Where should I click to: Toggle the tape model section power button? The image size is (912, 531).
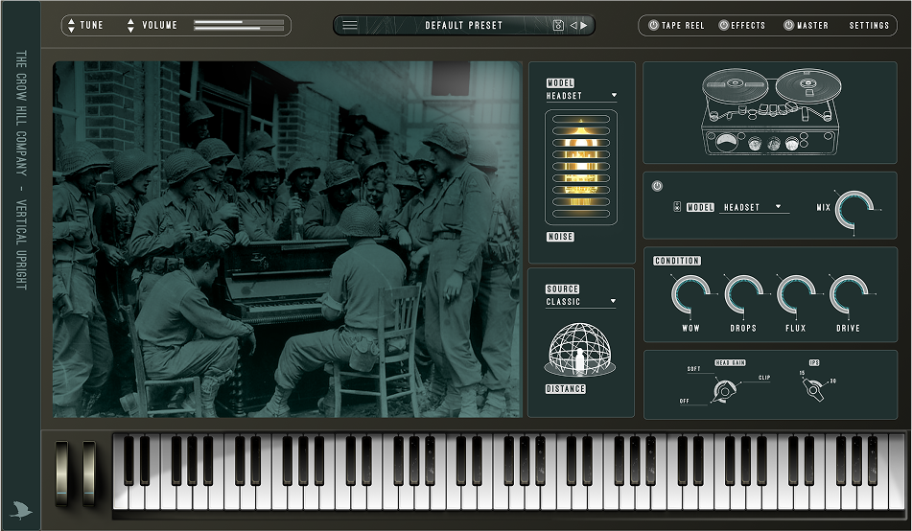pyautogui.click(x=657, y=186)
